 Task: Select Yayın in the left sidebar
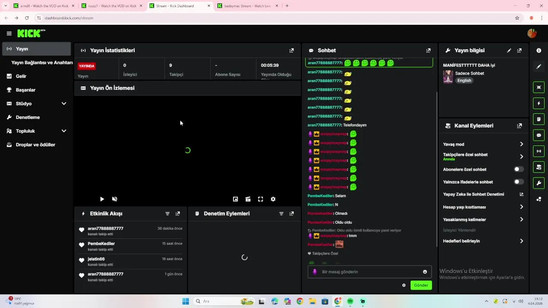(x=36, y=49)
